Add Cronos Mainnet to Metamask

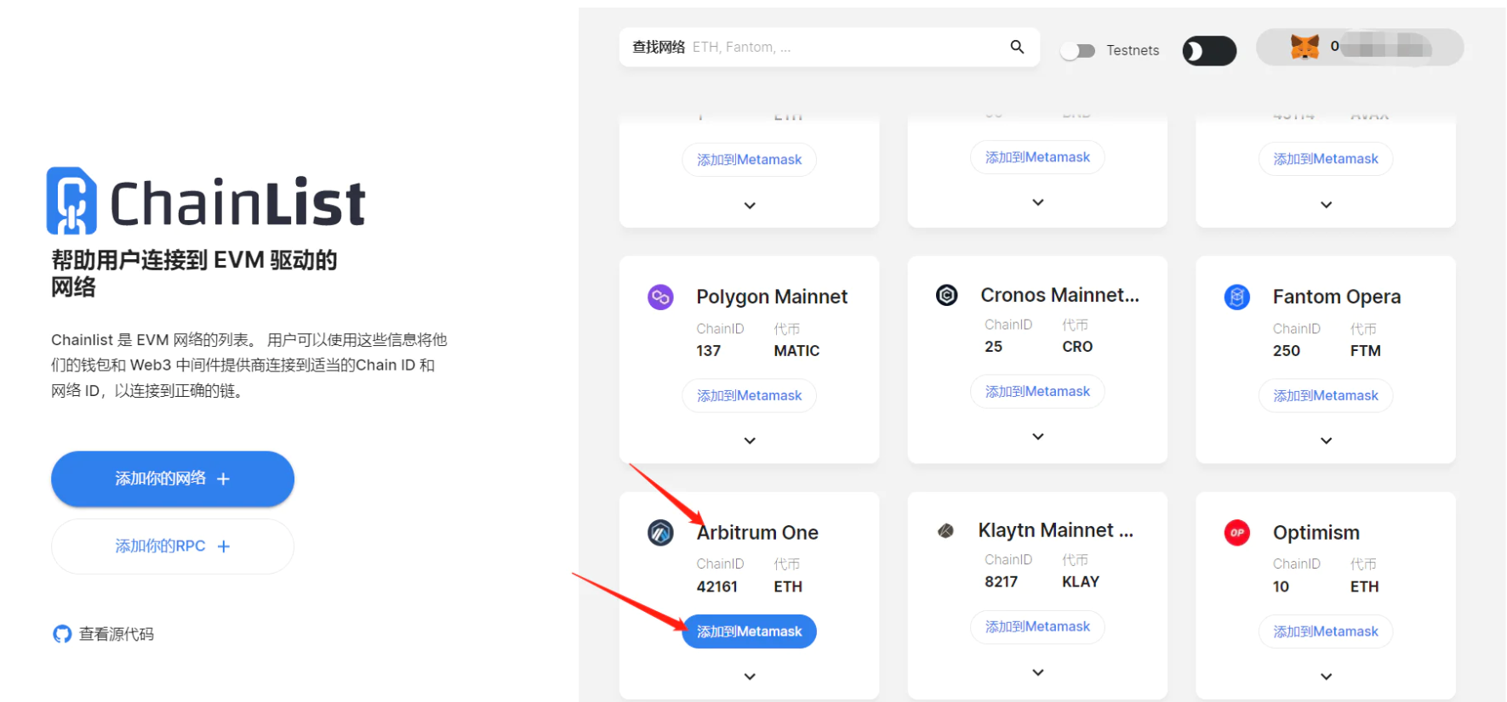pyautogui.click(x=1038, y=392)
